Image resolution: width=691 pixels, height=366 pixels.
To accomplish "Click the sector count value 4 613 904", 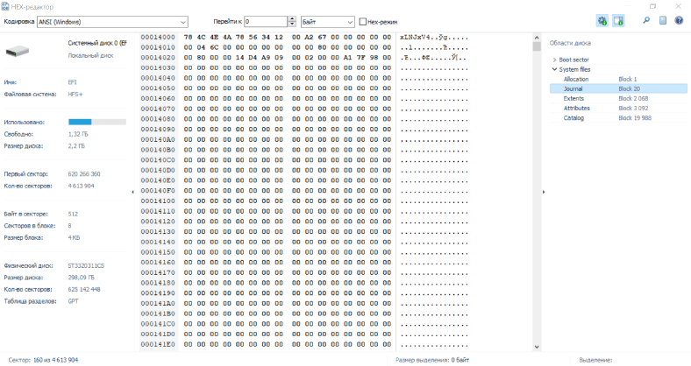I will coord(81,187).
